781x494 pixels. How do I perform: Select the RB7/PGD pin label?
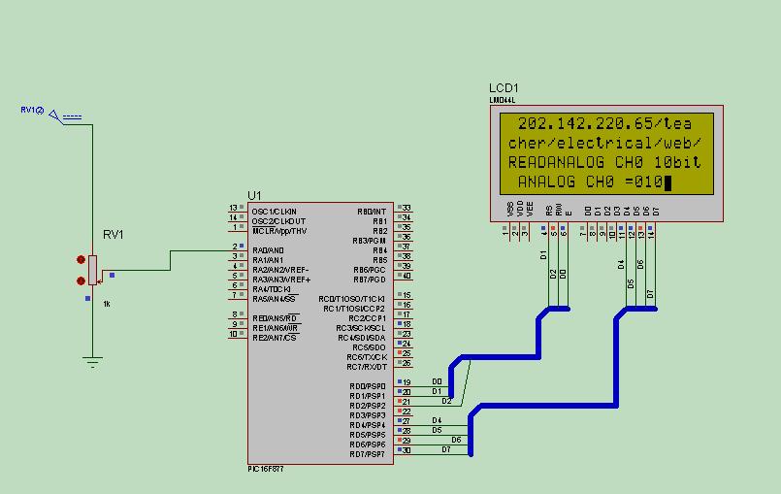point(370,280)
